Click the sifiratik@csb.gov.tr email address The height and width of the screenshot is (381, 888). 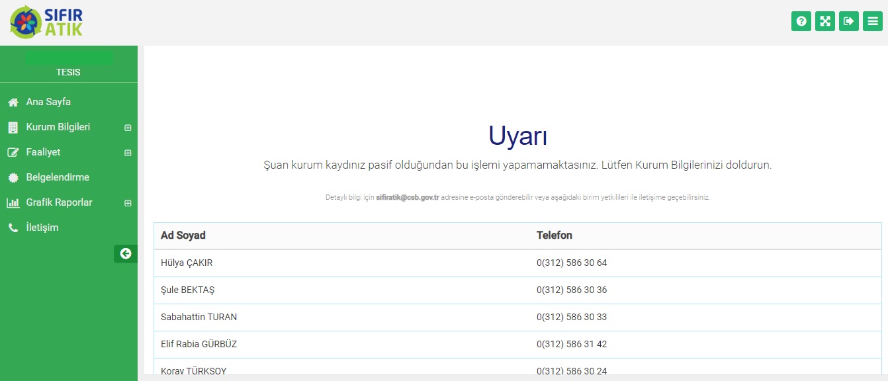pos(407,198)
